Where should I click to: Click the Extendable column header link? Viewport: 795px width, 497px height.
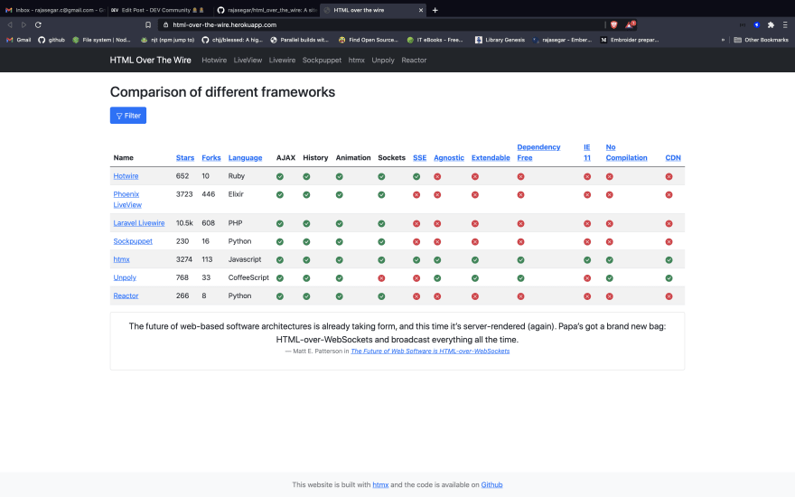coord(491,158)
